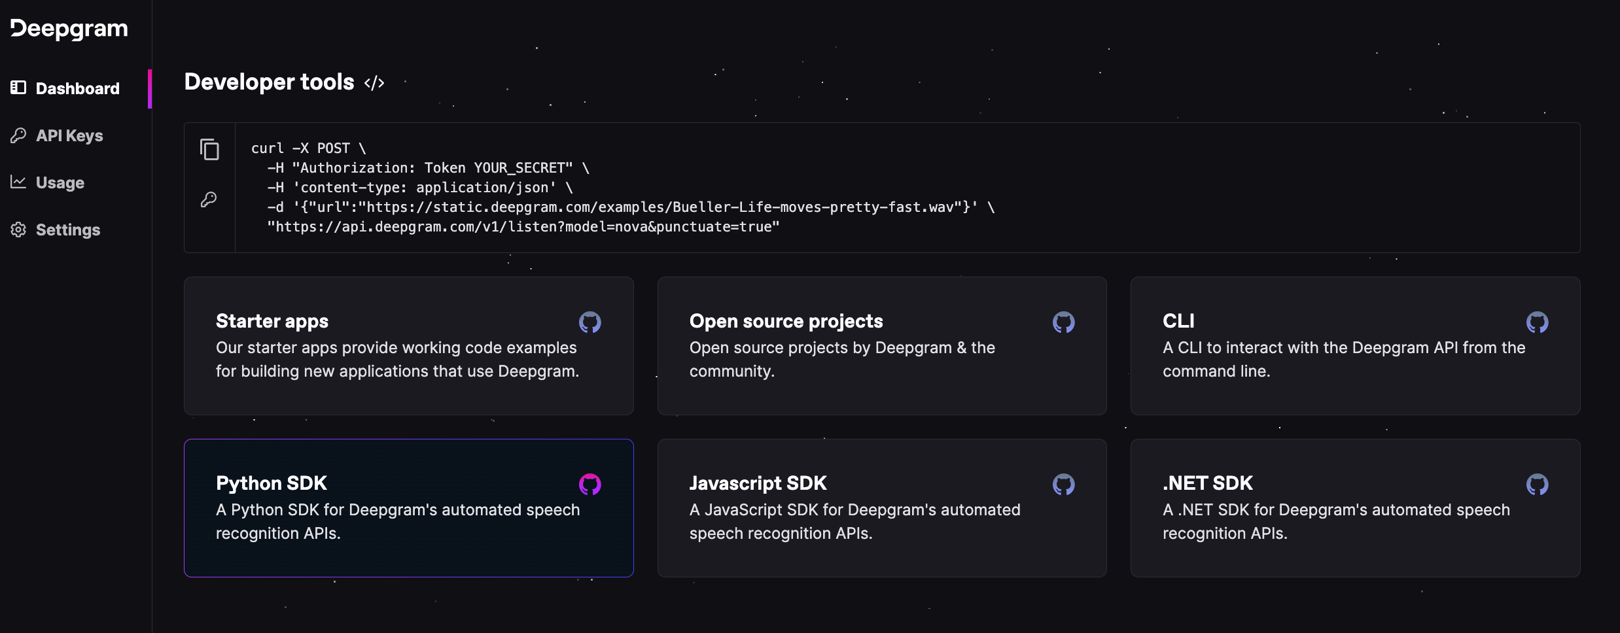Click the CLI card GitHub icon
Image resolution: width=1620 pixels, height=633 pixels.
[x=1537, y=322]
